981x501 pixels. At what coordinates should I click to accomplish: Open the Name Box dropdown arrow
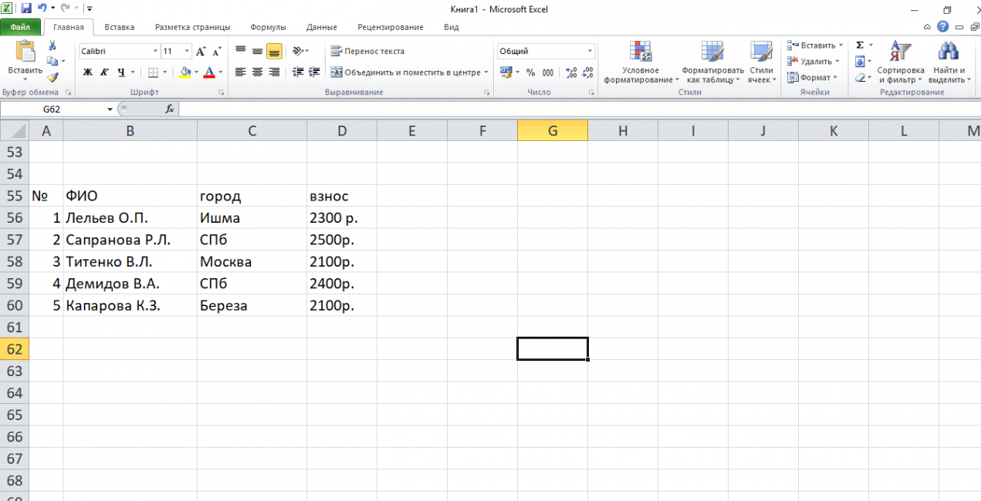(110, 109)
